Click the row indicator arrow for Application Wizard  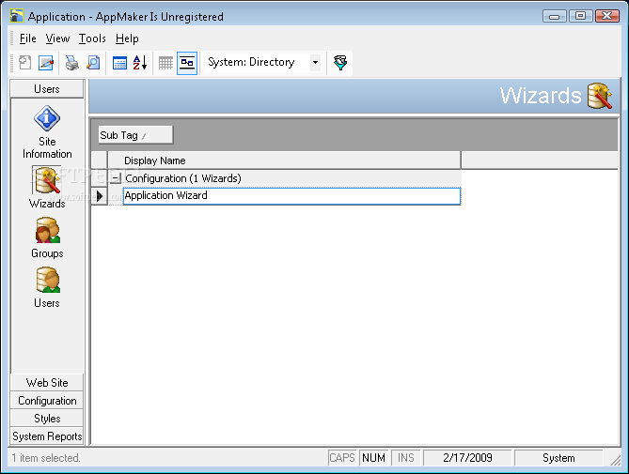[x=99, y=196]
